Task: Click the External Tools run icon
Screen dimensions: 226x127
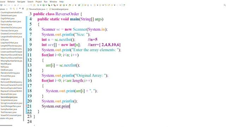Action: click(x=54, y=5)
